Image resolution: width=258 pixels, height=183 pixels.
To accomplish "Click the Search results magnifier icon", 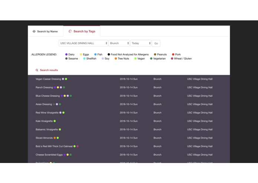I will [x=37, y=70].
